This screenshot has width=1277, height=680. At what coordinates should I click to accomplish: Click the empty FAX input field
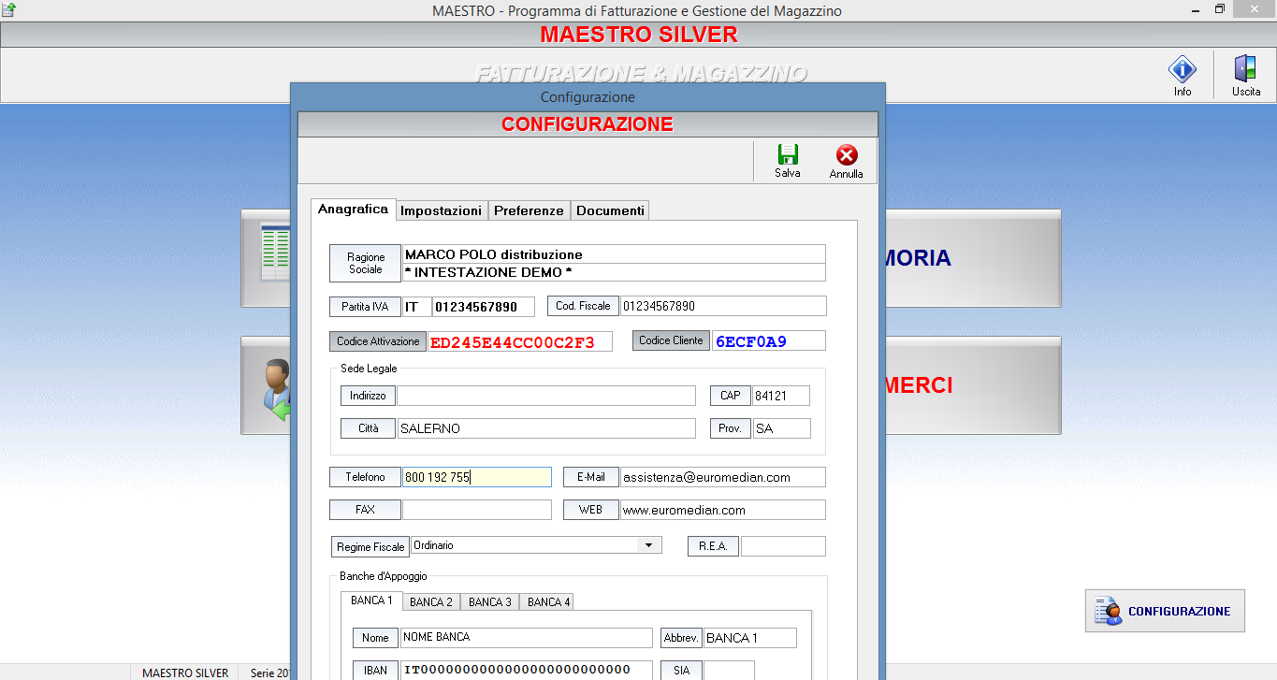[477, 510]
